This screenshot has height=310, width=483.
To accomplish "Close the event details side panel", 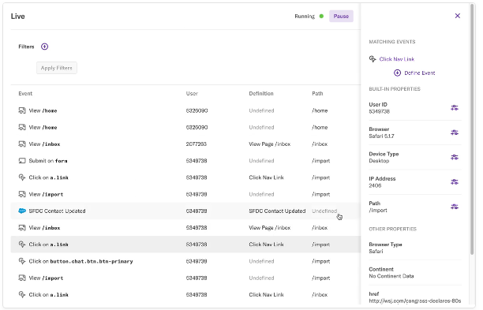I will click(458, 16).
